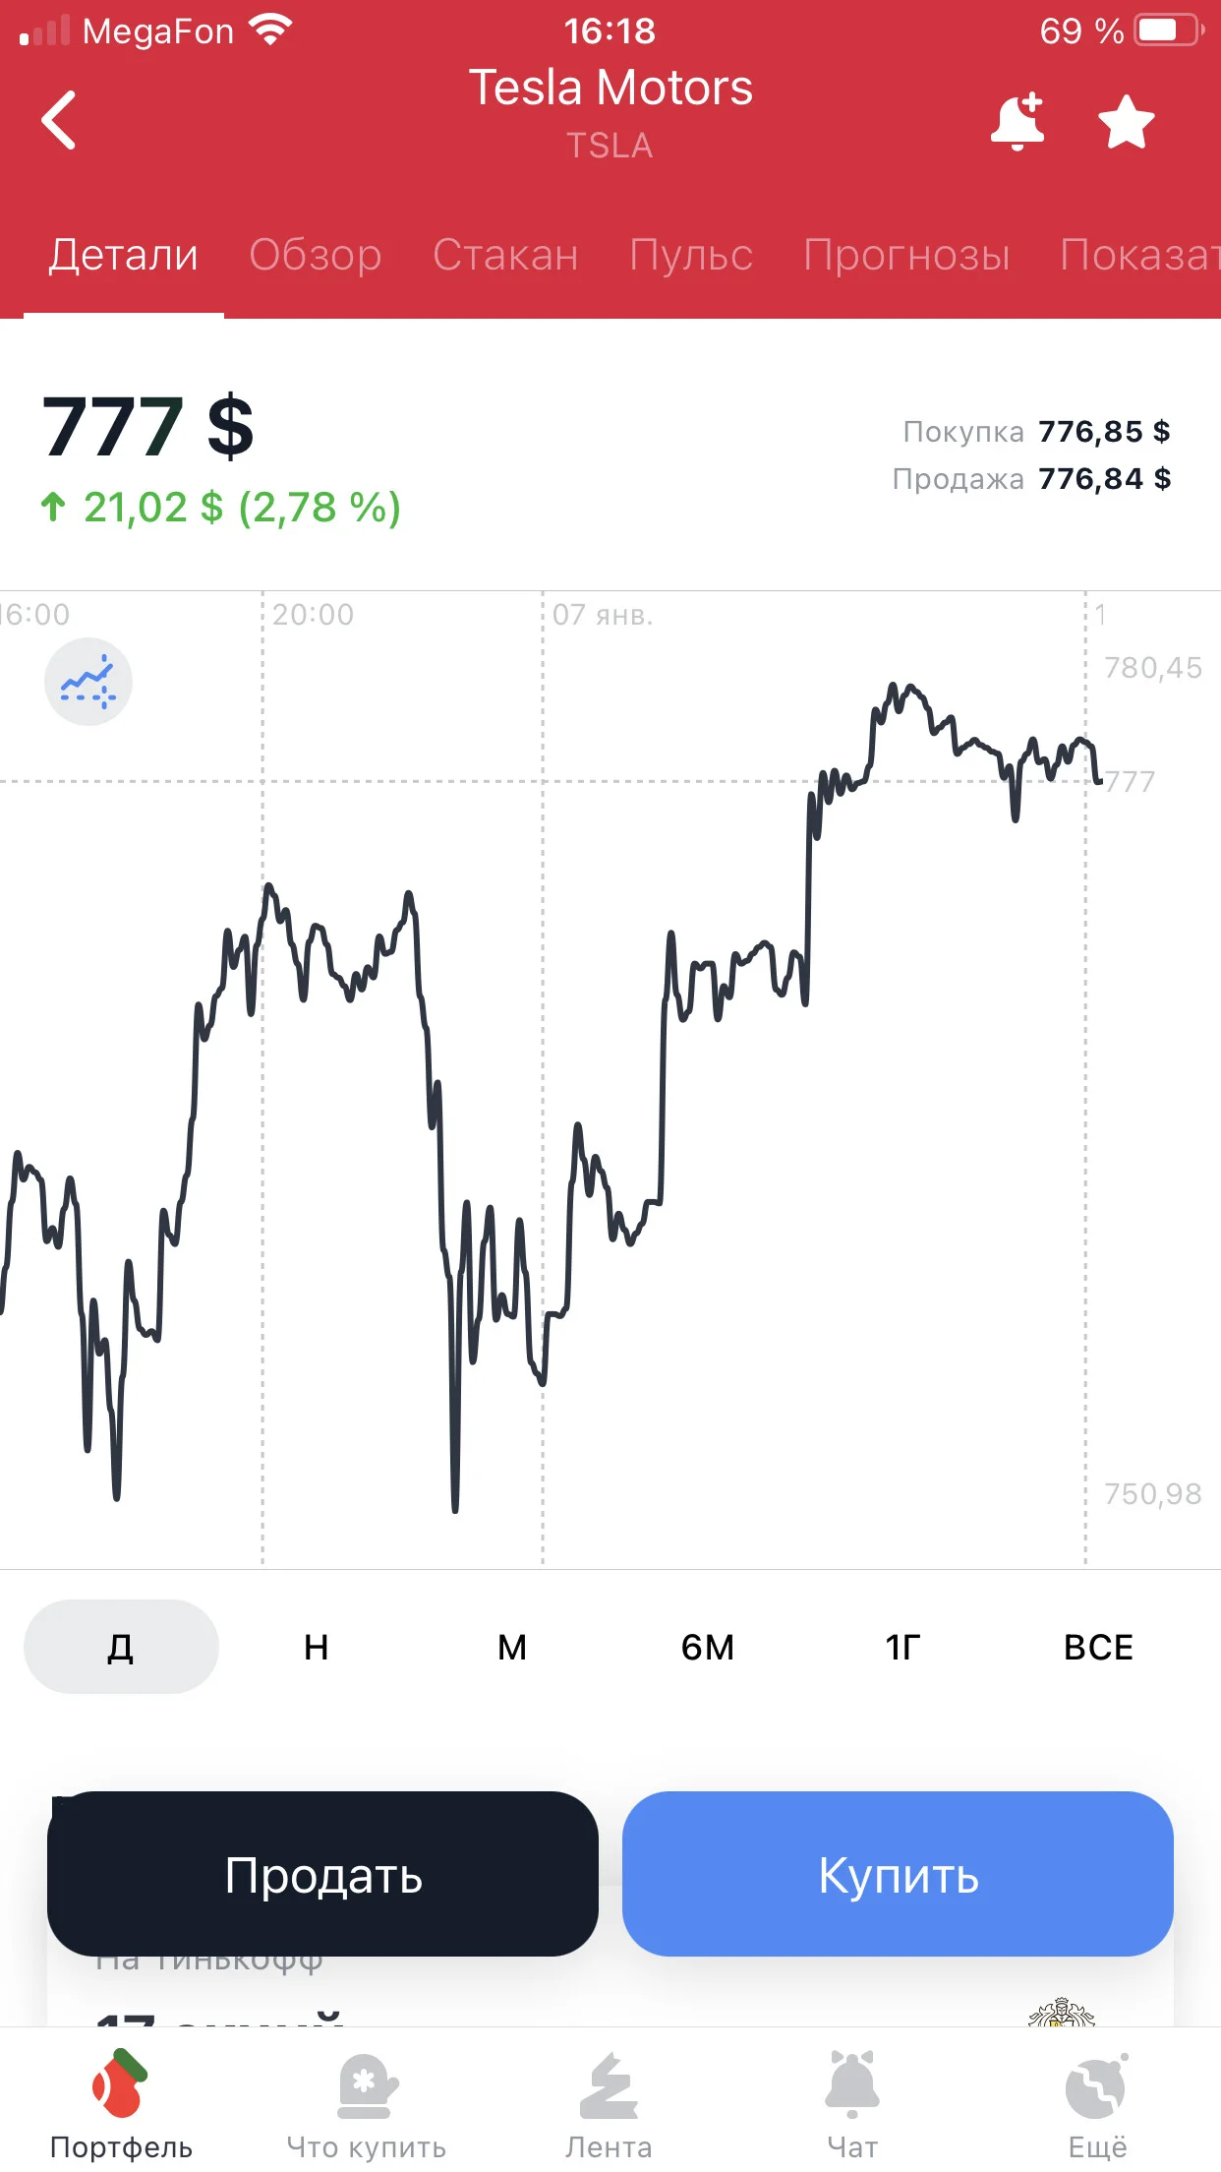Open Чат in bottom navigation
Viewport: 1221px width, 2172px height.
point(852,2104)
